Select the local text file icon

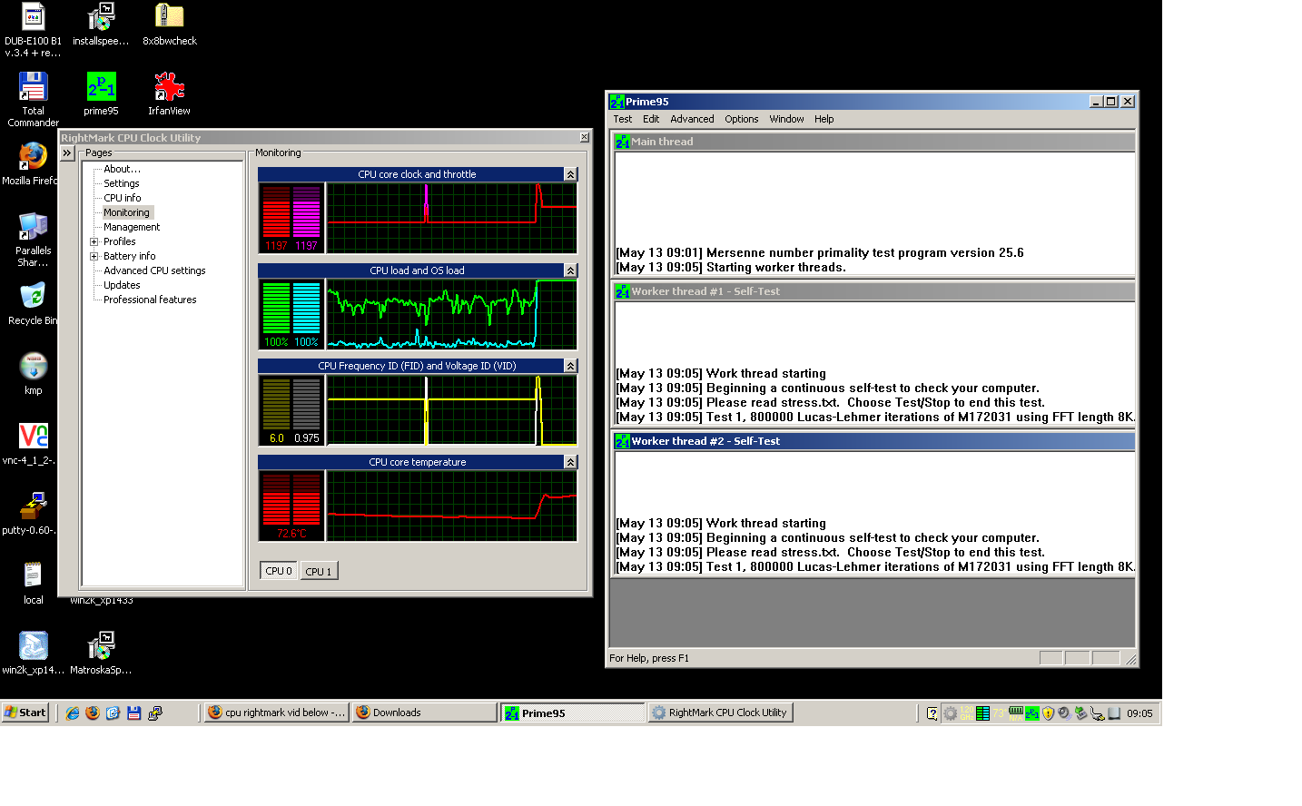click(x=33, y=584)
